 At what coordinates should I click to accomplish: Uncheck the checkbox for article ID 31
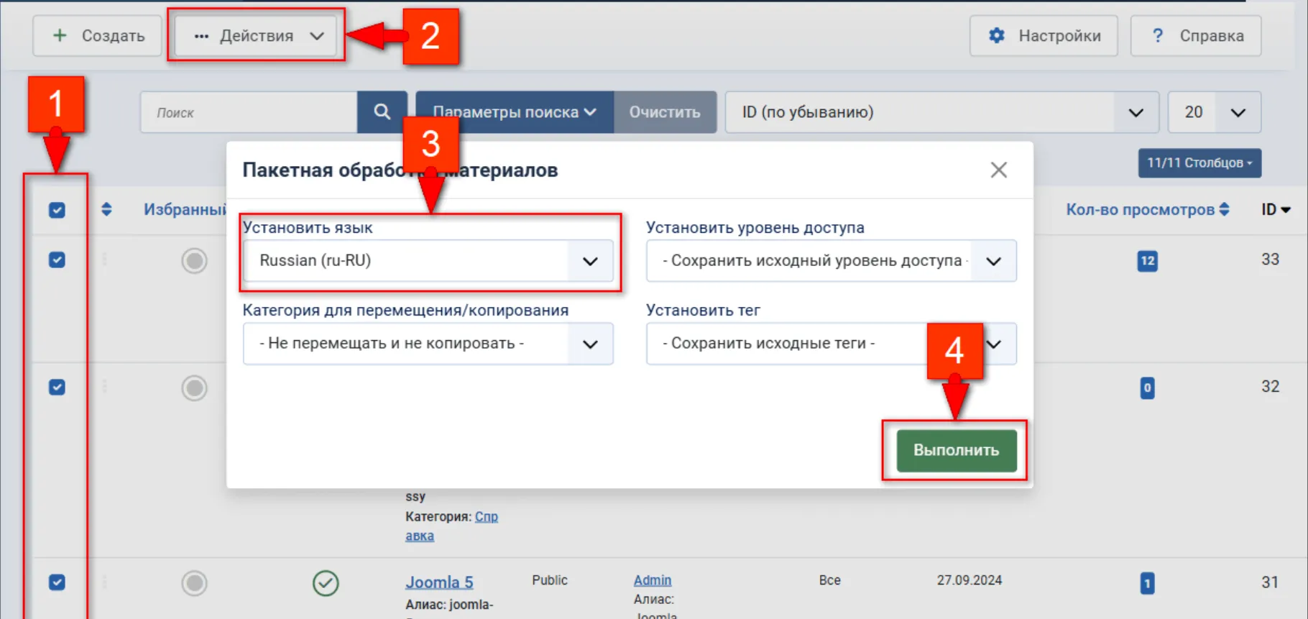click(57, 582)
